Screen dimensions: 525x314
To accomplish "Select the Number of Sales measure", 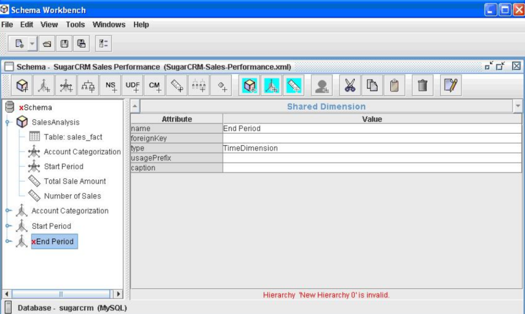I will (x=72, y=196).
